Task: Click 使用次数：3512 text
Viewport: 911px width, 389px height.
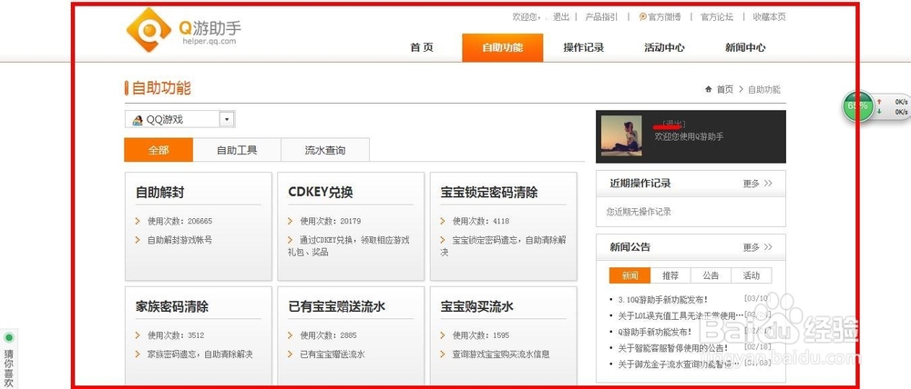Action: click(x=176, y=335)
